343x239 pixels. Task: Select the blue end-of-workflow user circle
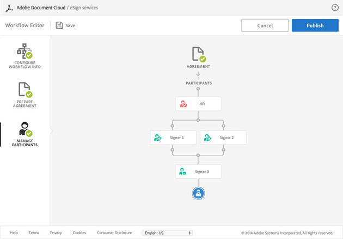tap(198, 193)
